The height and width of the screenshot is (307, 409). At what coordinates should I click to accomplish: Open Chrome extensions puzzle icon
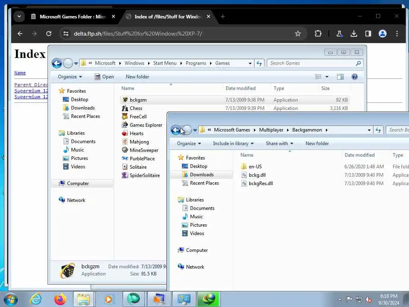[x=318, y=34]
